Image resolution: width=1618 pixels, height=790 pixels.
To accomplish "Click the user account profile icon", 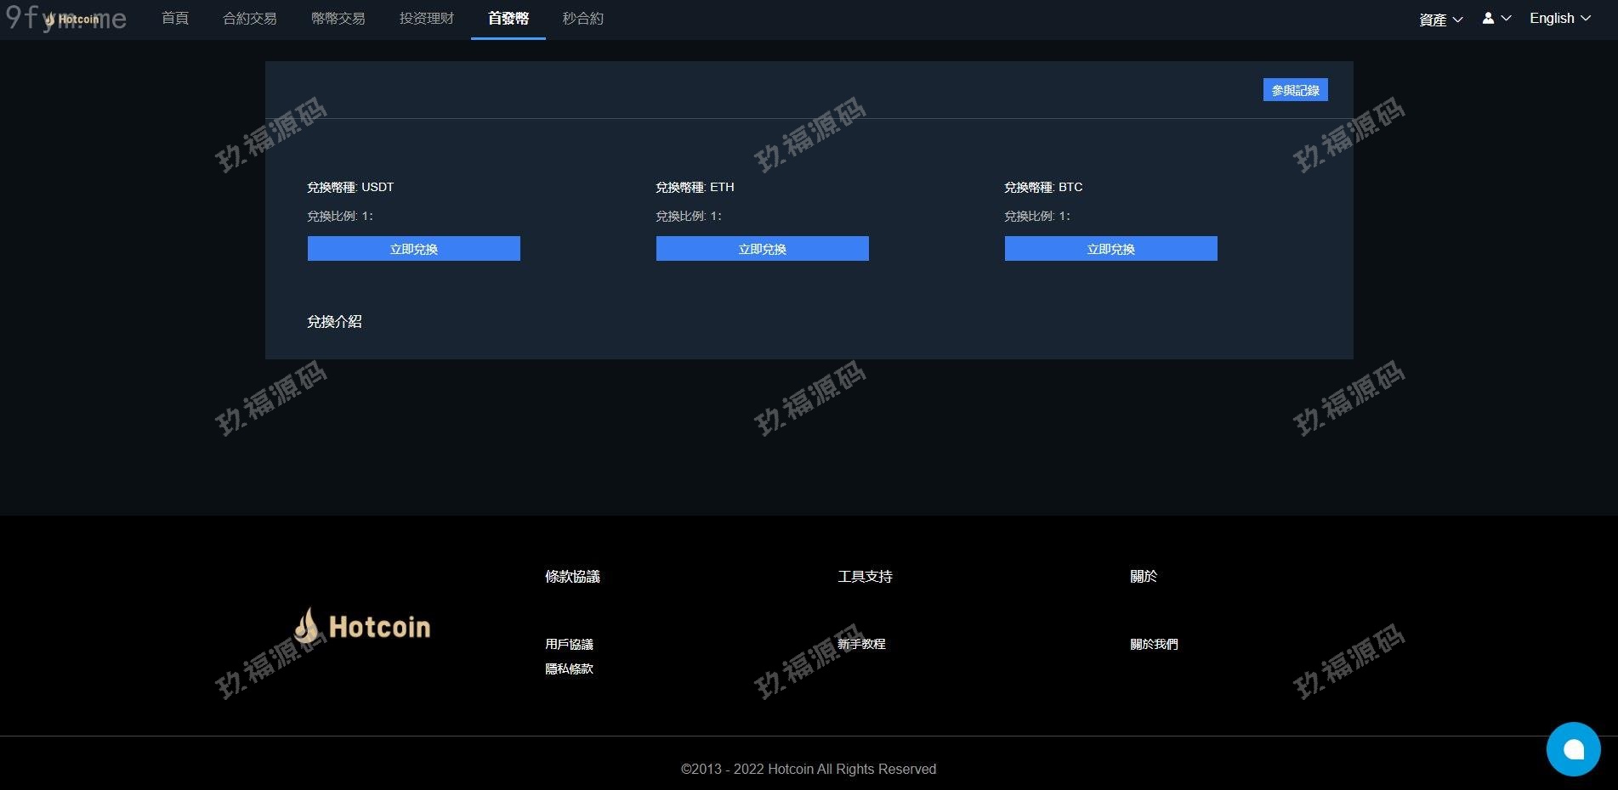I will [x=1488, y=18].
